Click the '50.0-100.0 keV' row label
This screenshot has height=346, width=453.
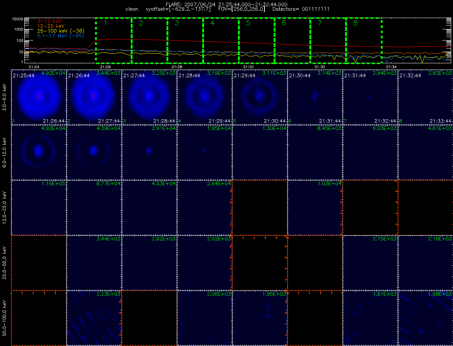pyautogui.click(x=4, y=318)
